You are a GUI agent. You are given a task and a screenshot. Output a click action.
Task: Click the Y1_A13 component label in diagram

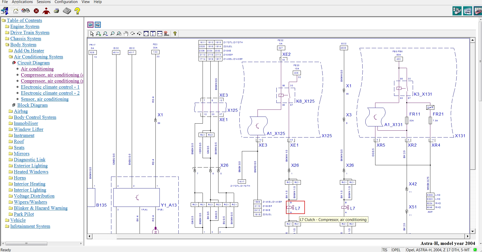click(169, 205)
